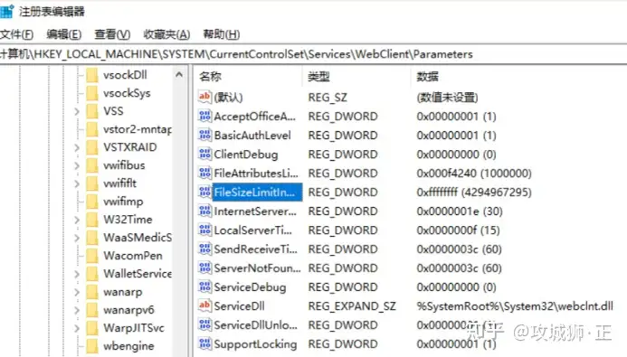Click the string icon of ServiceDll

(204, 305)
